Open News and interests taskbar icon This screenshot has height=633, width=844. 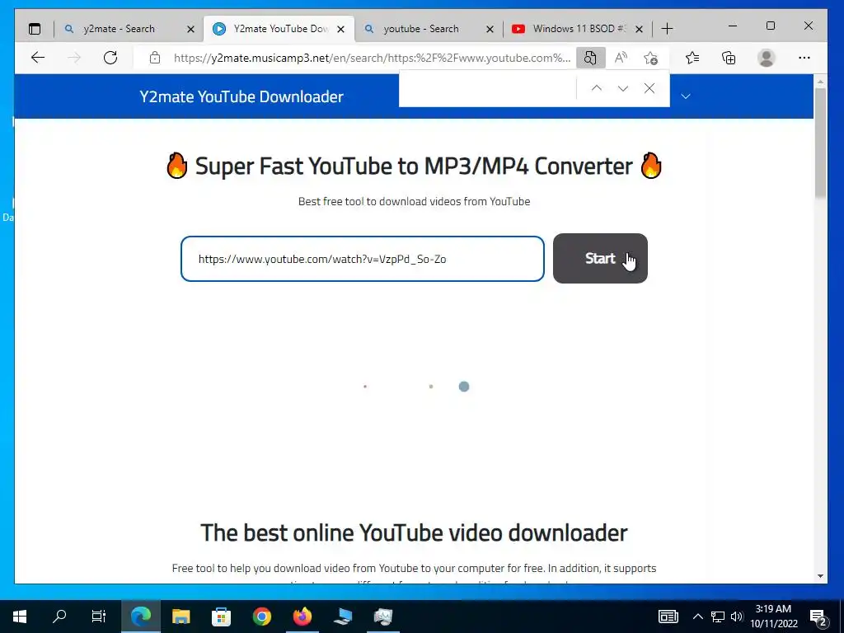coord(668,617)
